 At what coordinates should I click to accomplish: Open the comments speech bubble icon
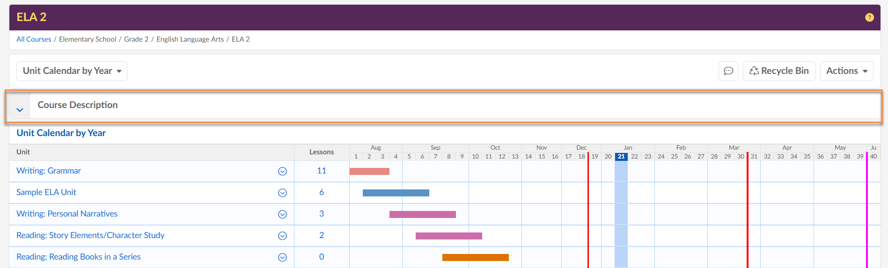(728, 71)
